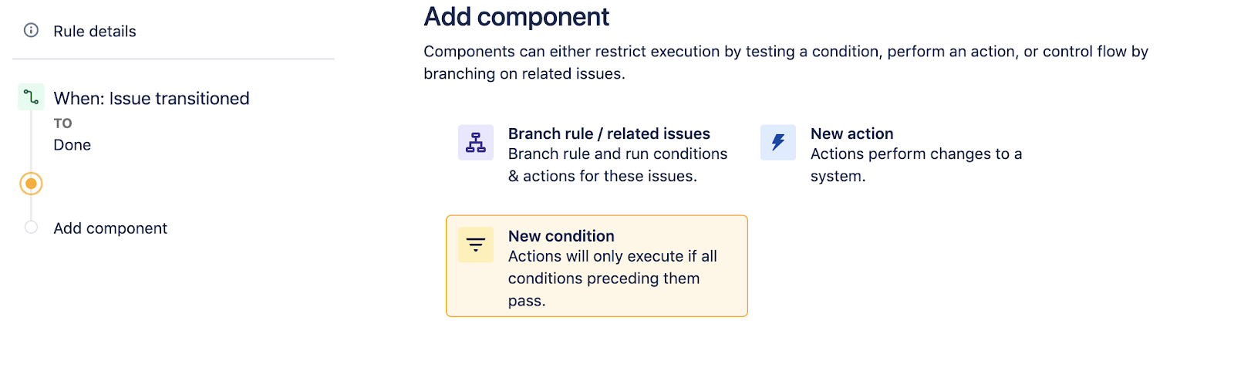This screenshot has width=1234, height=385.
Task: Click the empty circle beside Add component
Action: point(31,228)
